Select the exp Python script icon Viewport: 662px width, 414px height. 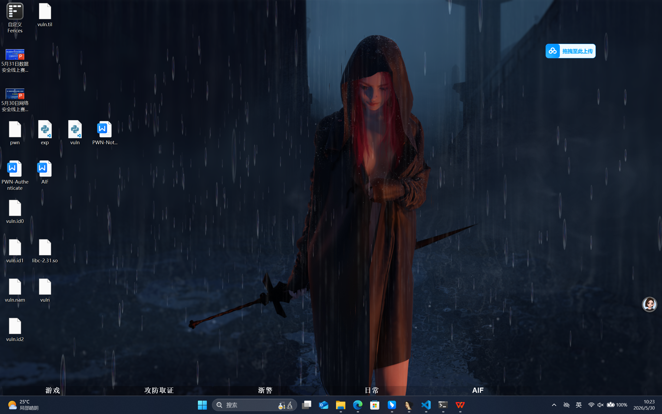(45, 133)
